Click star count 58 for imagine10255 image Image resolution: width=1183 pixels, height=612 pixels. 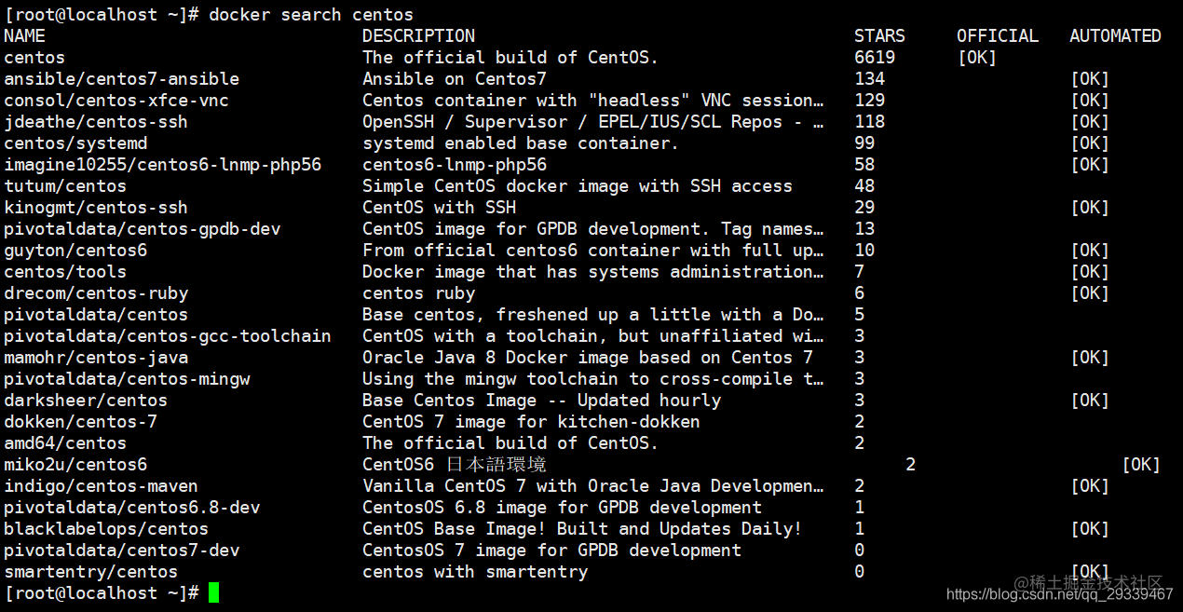[x=864, y=165]
